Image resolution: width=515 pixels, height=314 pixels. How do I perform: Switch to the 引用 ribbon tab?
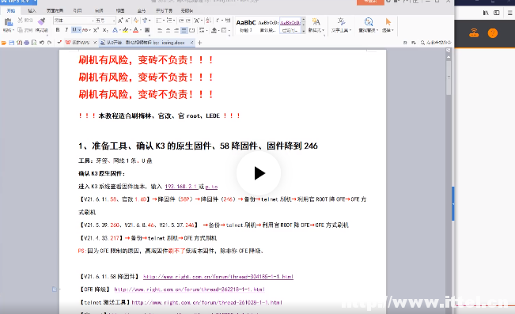pos(78,10)
